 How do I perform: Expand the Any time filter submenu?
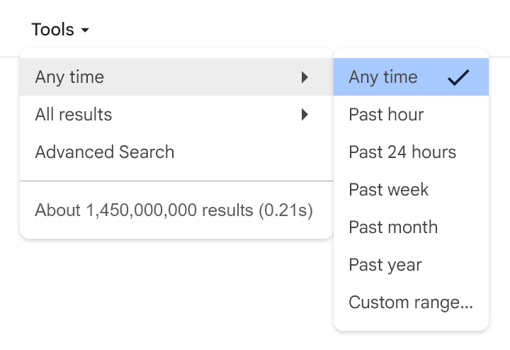pos(69,77)
